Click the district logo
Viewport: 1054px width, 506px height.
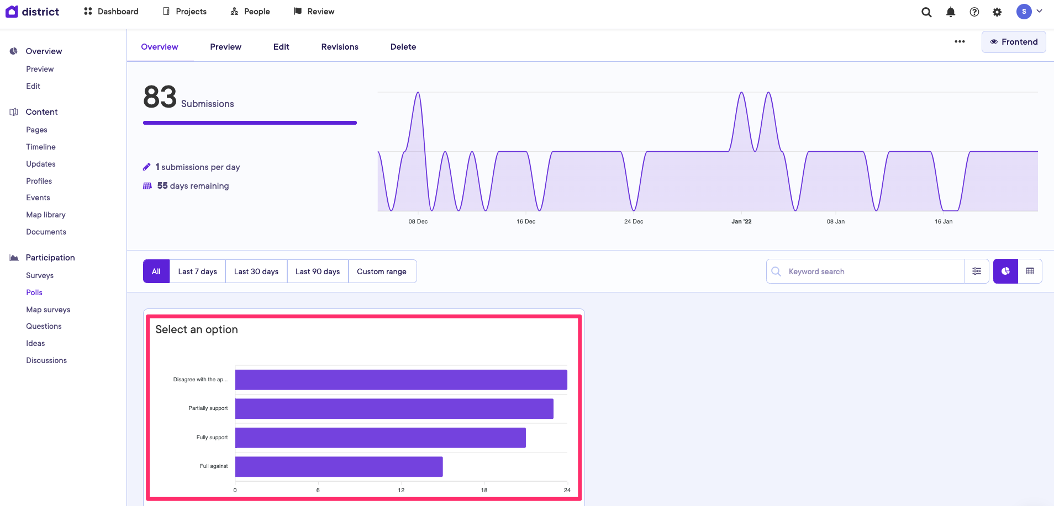(x=32, y=12)
